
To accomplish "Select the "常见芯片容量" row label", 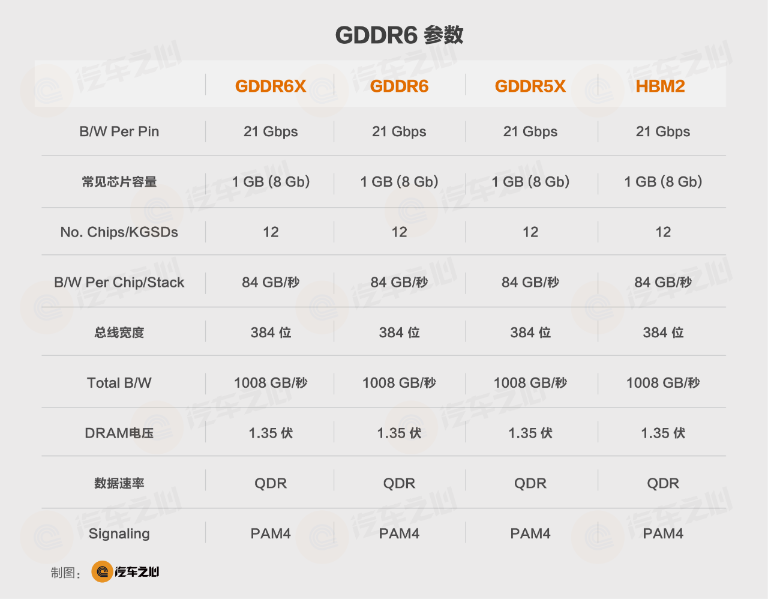I will [x=119, y=182].
